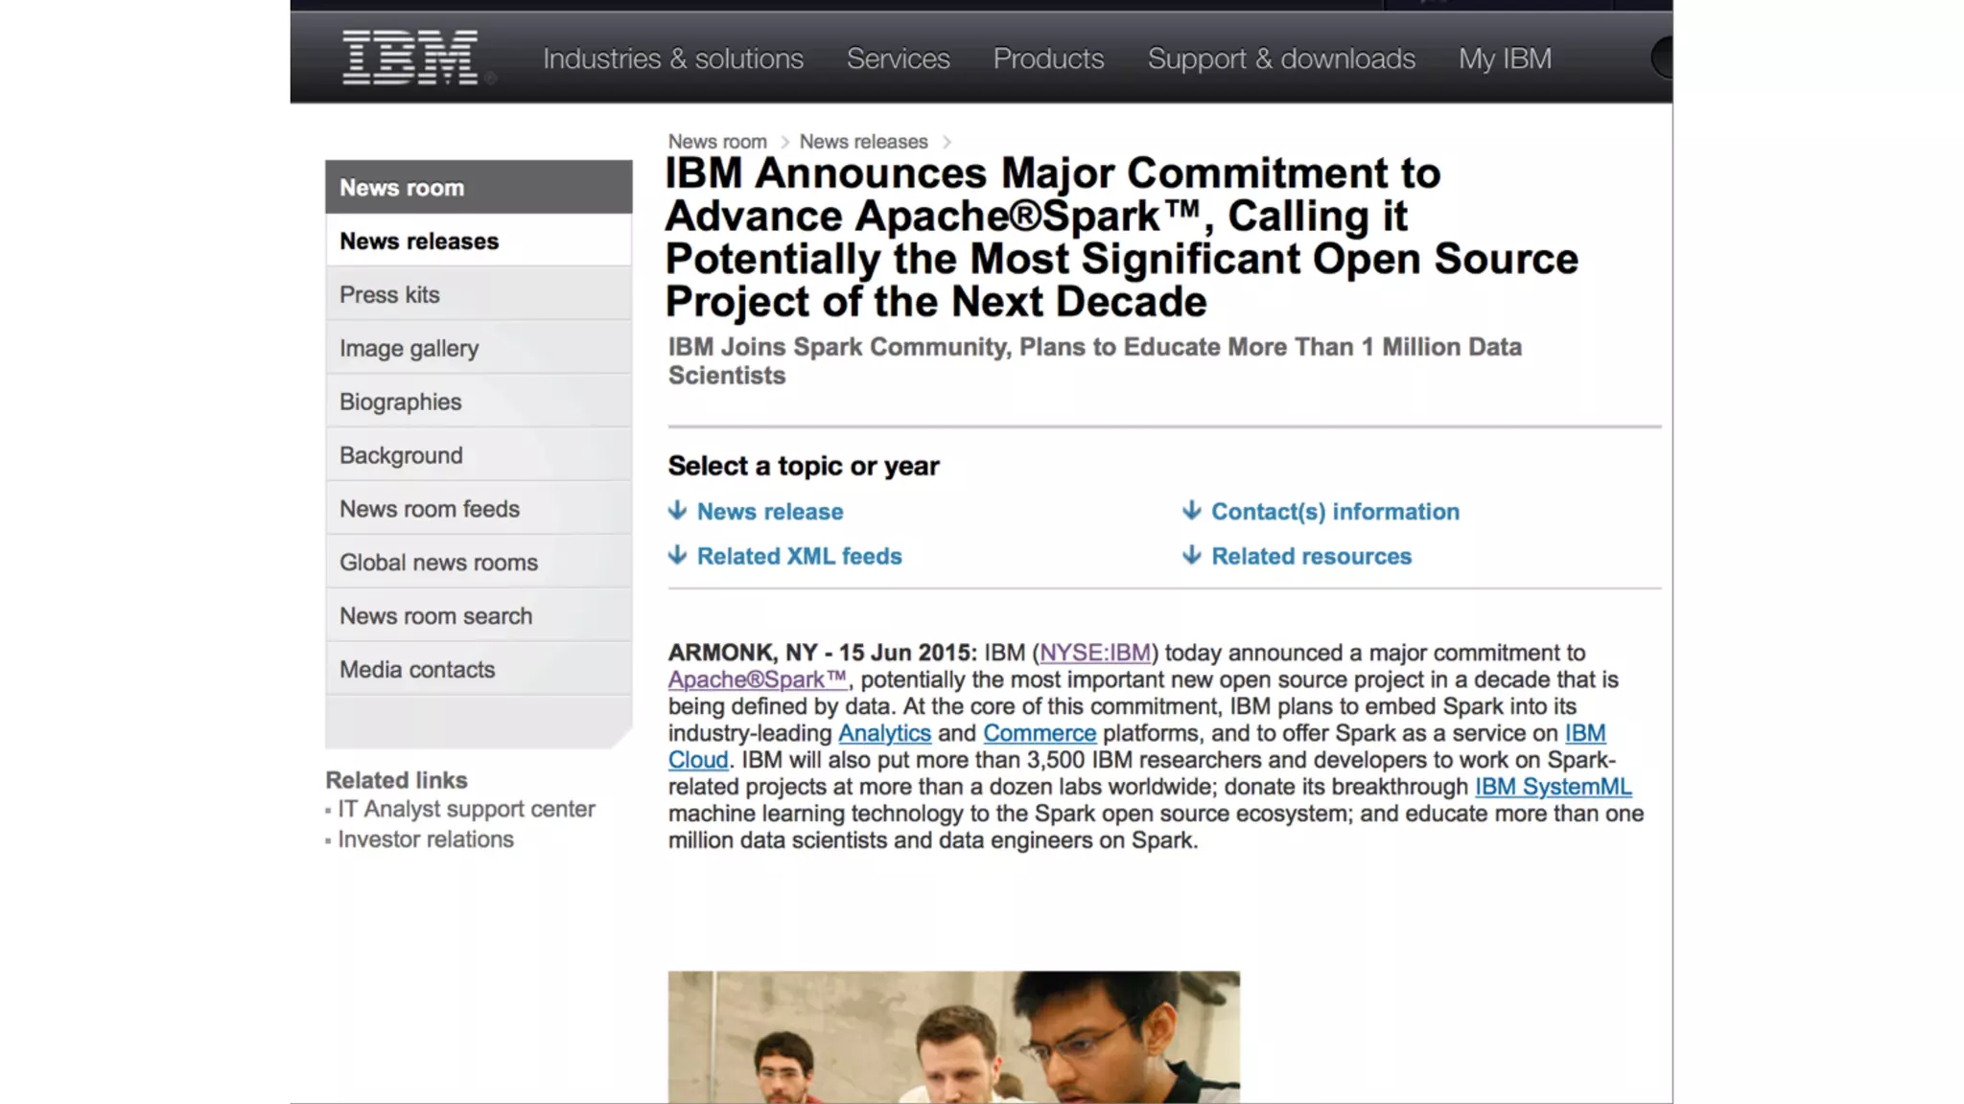Open the My IBM menu
The height and width of the screenshot is (1104, 1964).
tap(1505, 58)
